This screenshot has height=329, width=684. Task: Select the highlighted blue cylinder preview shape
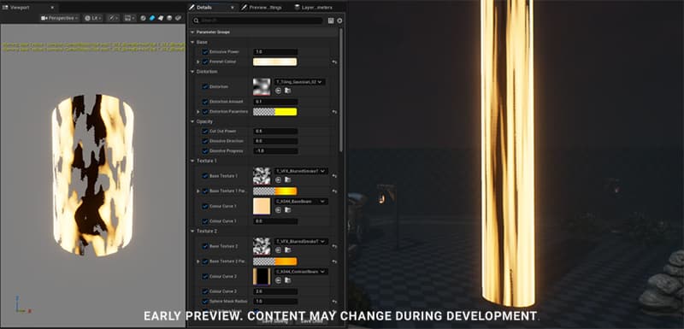(152, 18)
